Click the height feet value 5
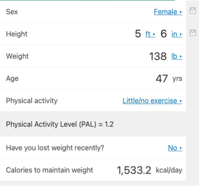 pyautogui.click(x=138, y=34)
